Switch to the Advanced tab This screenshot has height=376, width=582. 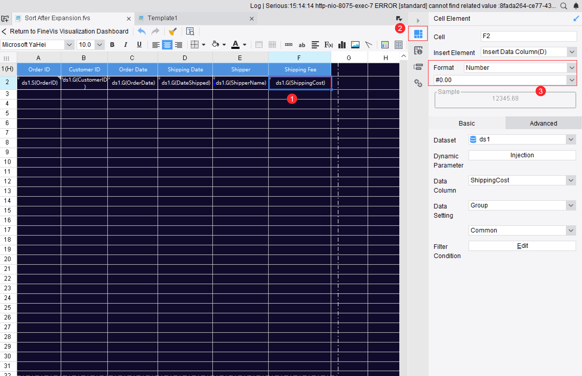543,123
